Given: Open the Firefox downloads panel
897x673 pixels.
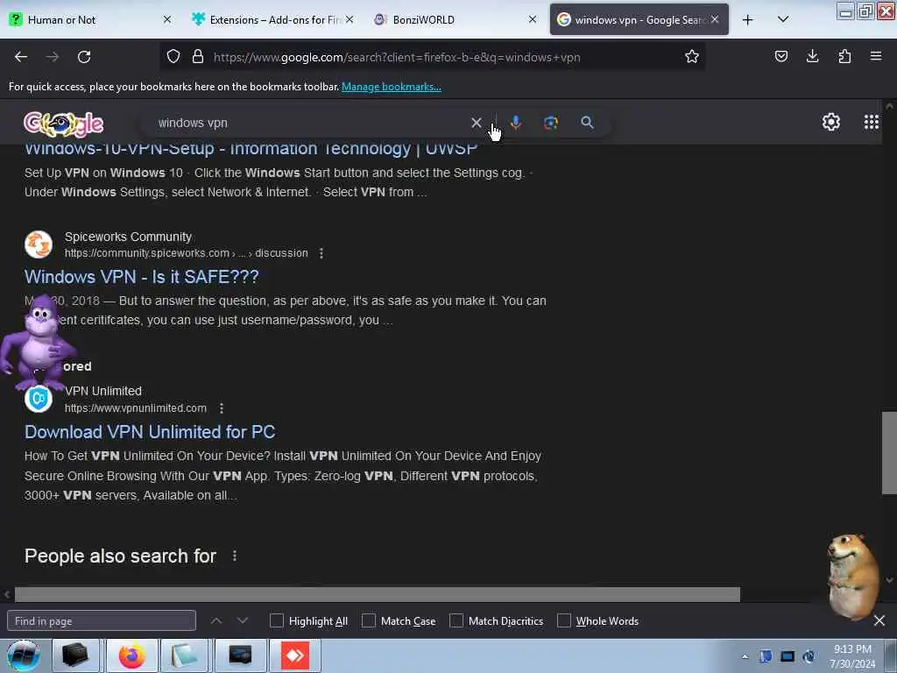Looking at the screenshot, I should 812,57.
